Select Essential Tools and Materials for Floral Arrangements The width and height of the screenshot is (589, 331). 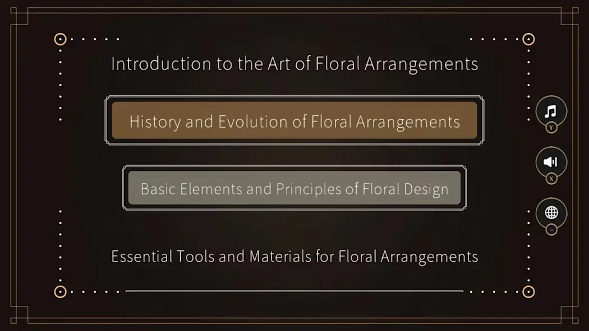coord(294,257)
